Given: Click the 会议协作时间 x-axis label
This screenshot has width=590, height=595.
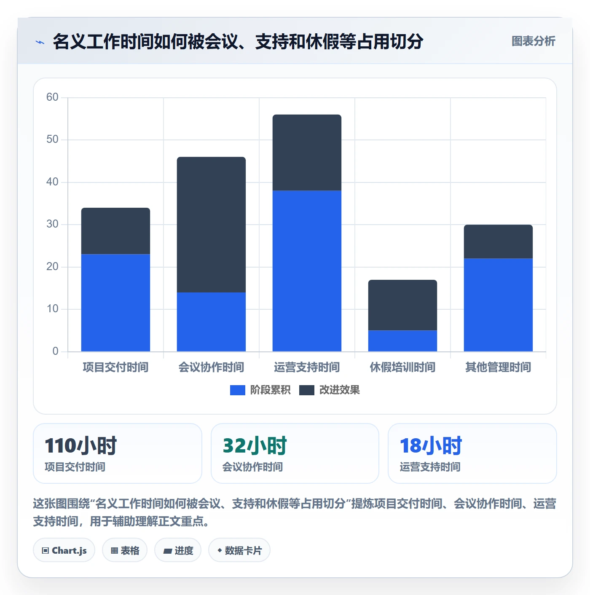Looking at the screenshot, I should (211, 367).
